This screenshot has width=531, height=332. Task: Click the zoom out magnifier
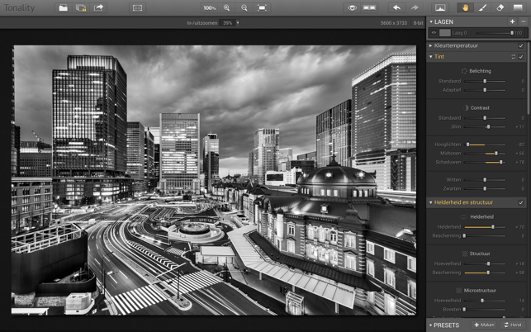point(244,7)
